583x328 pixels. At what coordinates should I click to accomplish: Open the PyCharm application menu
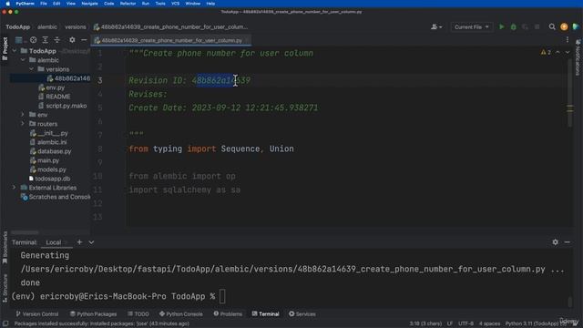click(x=25, y=4)
